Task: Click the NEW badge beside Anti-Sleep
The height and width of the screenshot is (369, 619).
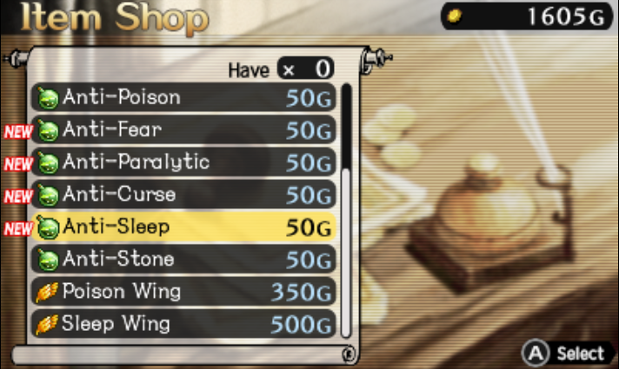Action: click(18, 228)
